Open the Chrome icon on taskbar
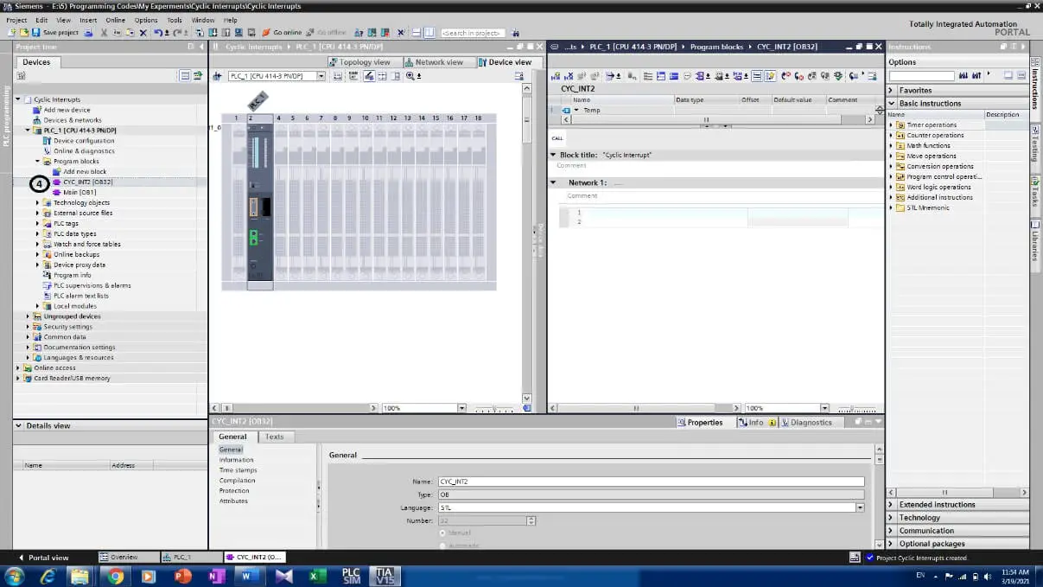This screenshot has height=587, width=1043. pos(115,576)
